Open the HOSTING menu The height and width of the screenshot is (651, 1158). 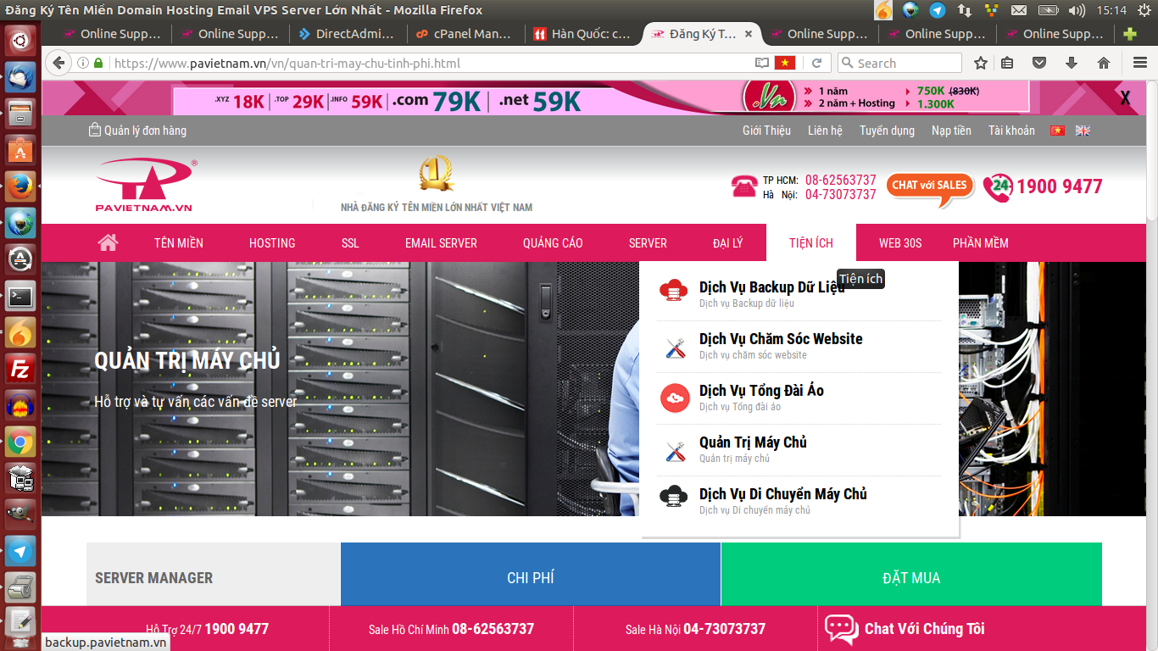pos(272,243)
